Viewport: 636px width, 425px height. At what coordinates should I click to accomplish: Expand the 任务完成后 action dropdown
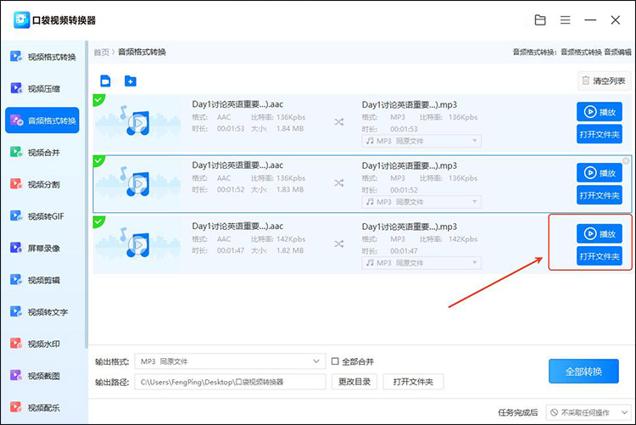[x=587, y=412]
